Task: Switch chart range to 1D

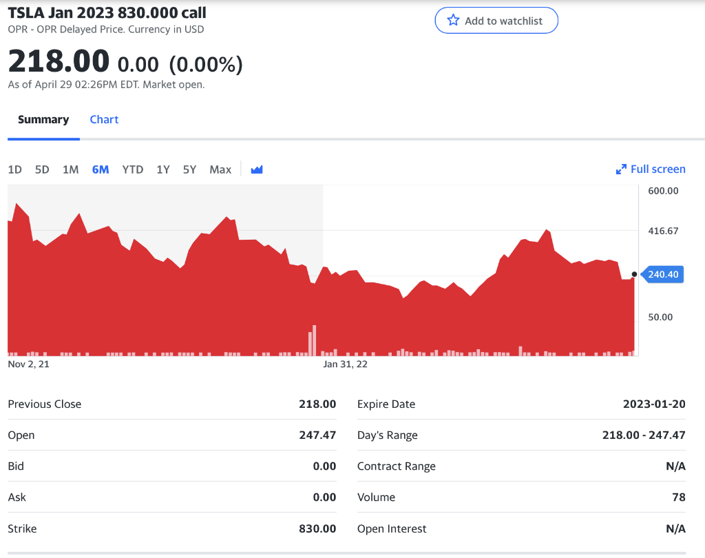Action: (15, 169)
